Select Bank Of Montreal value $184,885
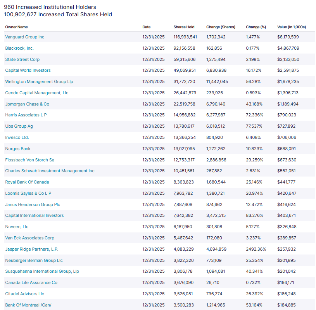 click(x=287, y=305)
